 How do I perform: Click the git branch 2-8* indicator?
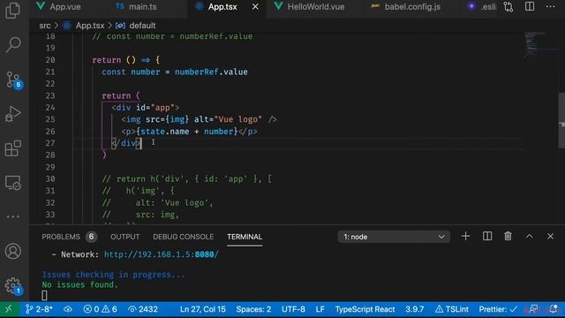click(x=39, y=309)
